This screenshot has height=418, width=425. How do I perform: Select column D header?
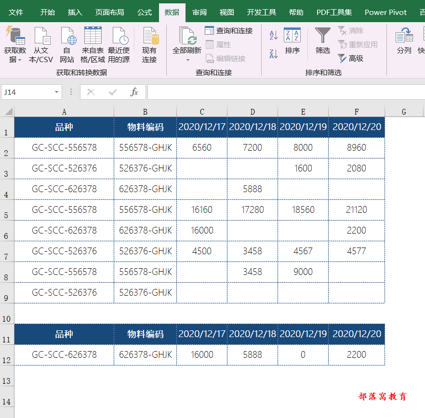252,112
